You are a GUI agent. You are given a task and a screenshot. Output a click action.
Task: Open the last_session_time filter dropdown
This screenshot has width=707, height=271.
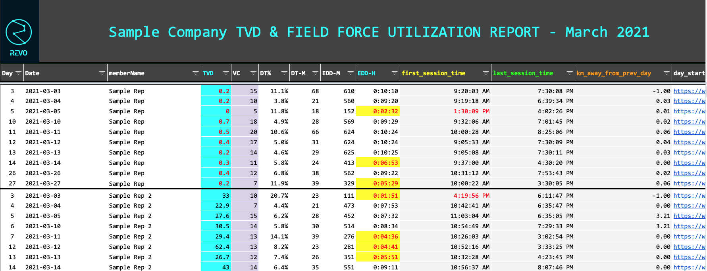(570, 73)
